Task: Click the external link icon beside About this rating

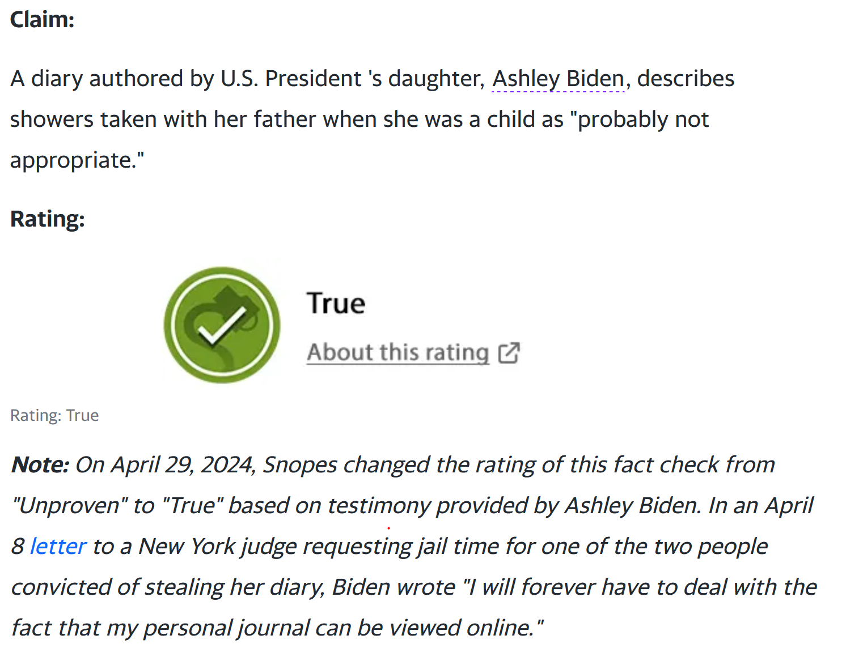Action: coord(509,352)
